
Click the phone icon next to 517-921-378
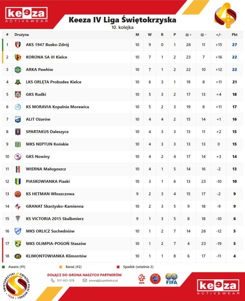click(x=53, y=280)
